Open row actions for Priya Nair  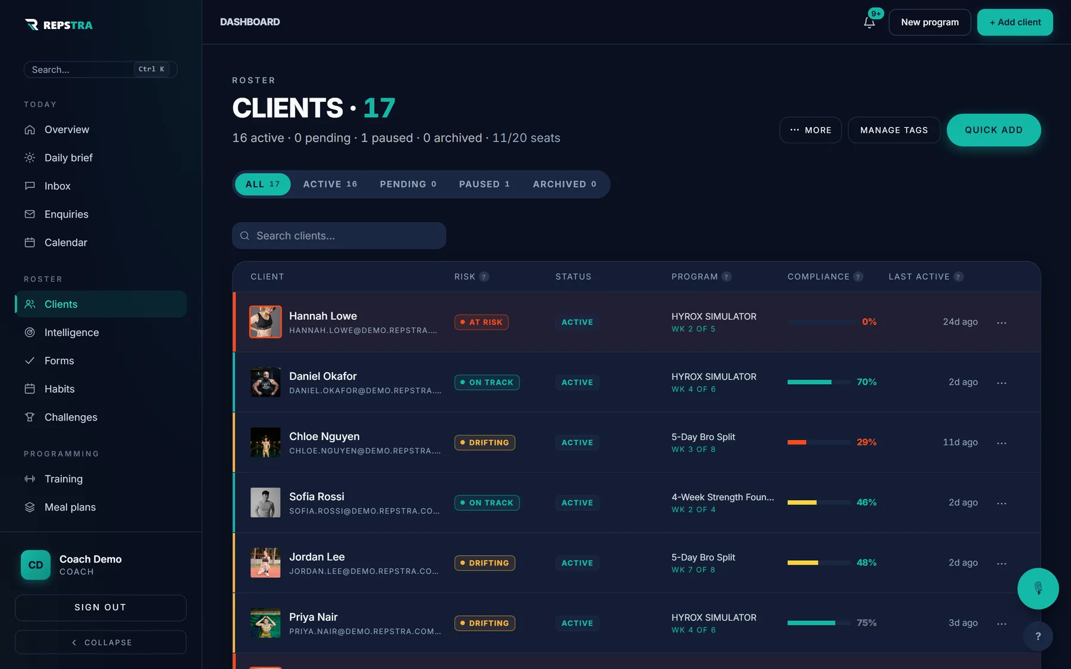(1001, 623)
